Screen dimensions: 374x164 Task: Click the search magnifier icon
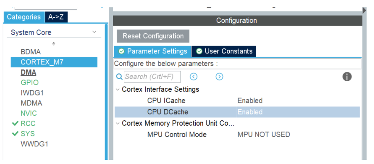click(119, 77)
